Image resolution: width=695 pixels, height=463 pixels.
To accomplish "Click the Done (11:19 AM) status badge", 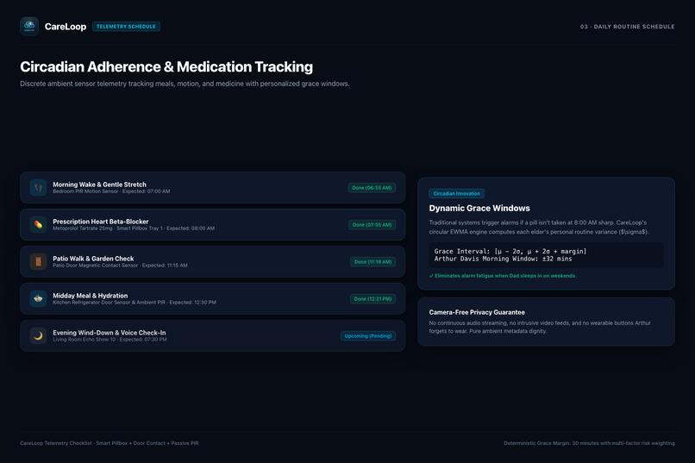I will coord(373,262).
